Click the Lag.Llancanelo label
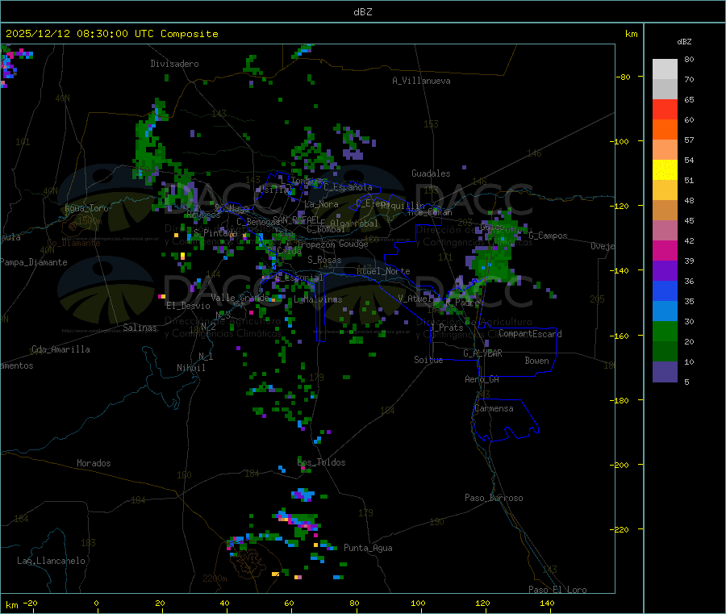This screenshot has width=726, height=614. (x=51, y=562)
